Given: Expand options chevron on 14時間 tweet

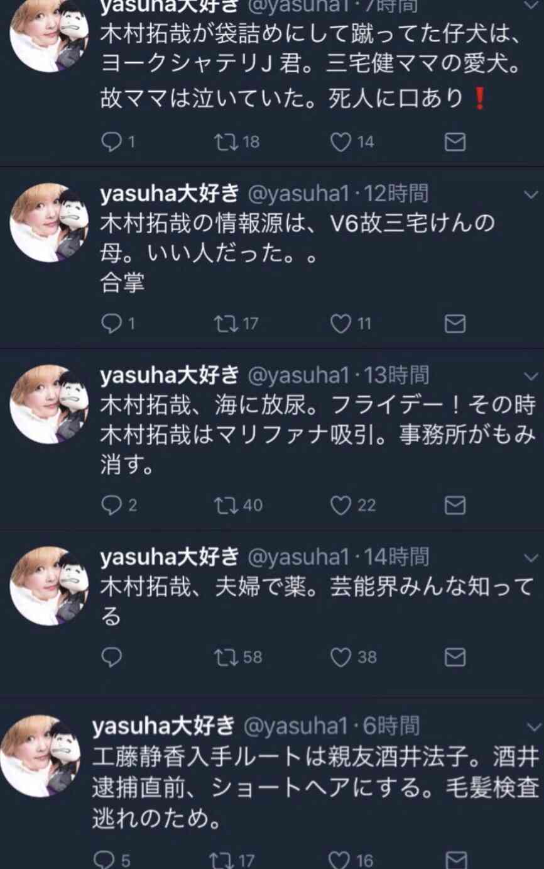Looking at the screenshot, I should tap(531, 557).
